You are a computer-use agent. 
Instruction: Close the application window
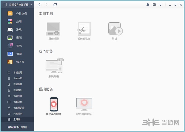tap(181, 5)
